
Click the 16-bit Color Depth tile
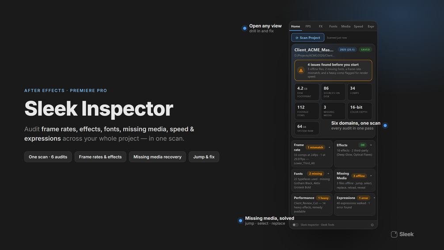[360, 111]
